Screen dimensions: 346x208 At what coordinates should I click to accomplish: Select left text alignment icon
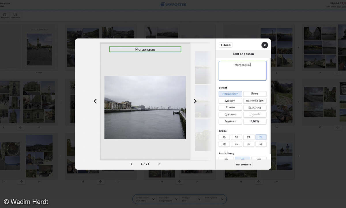[226, 159]
